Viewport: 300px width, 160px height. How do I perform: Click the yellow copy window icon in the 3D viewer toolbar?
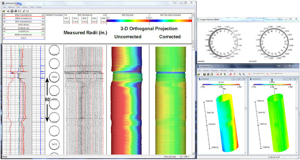(x=212, y=74)
